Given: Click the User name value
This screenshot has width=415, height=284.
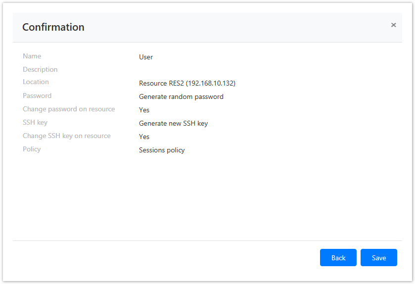Looking at the screenshot, I should tap(146, 57).
